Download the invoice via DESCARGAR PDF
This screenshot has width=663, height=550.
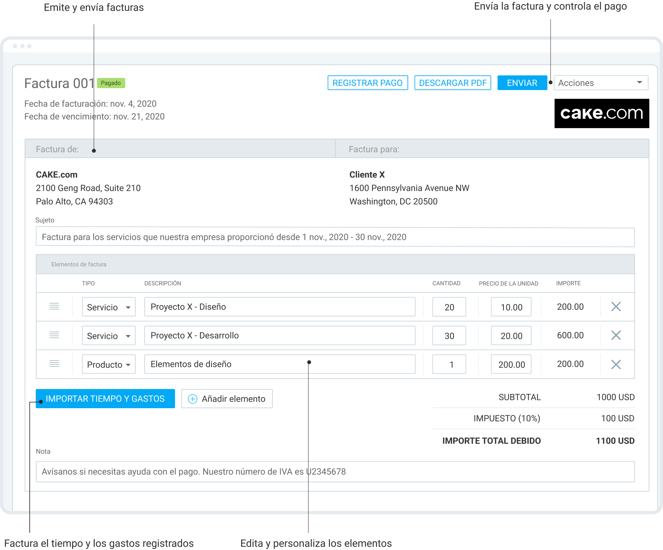pos(453,83)
